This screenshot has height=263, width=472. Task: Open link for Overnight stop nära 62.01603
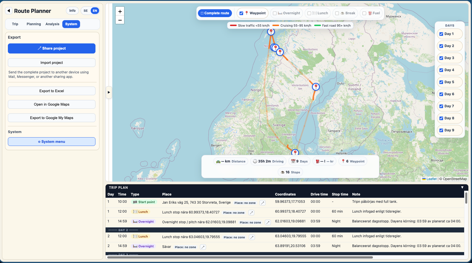click(268, 222)
